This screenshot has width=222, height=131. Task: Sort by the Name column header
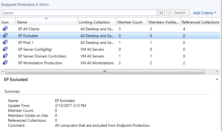46,22
